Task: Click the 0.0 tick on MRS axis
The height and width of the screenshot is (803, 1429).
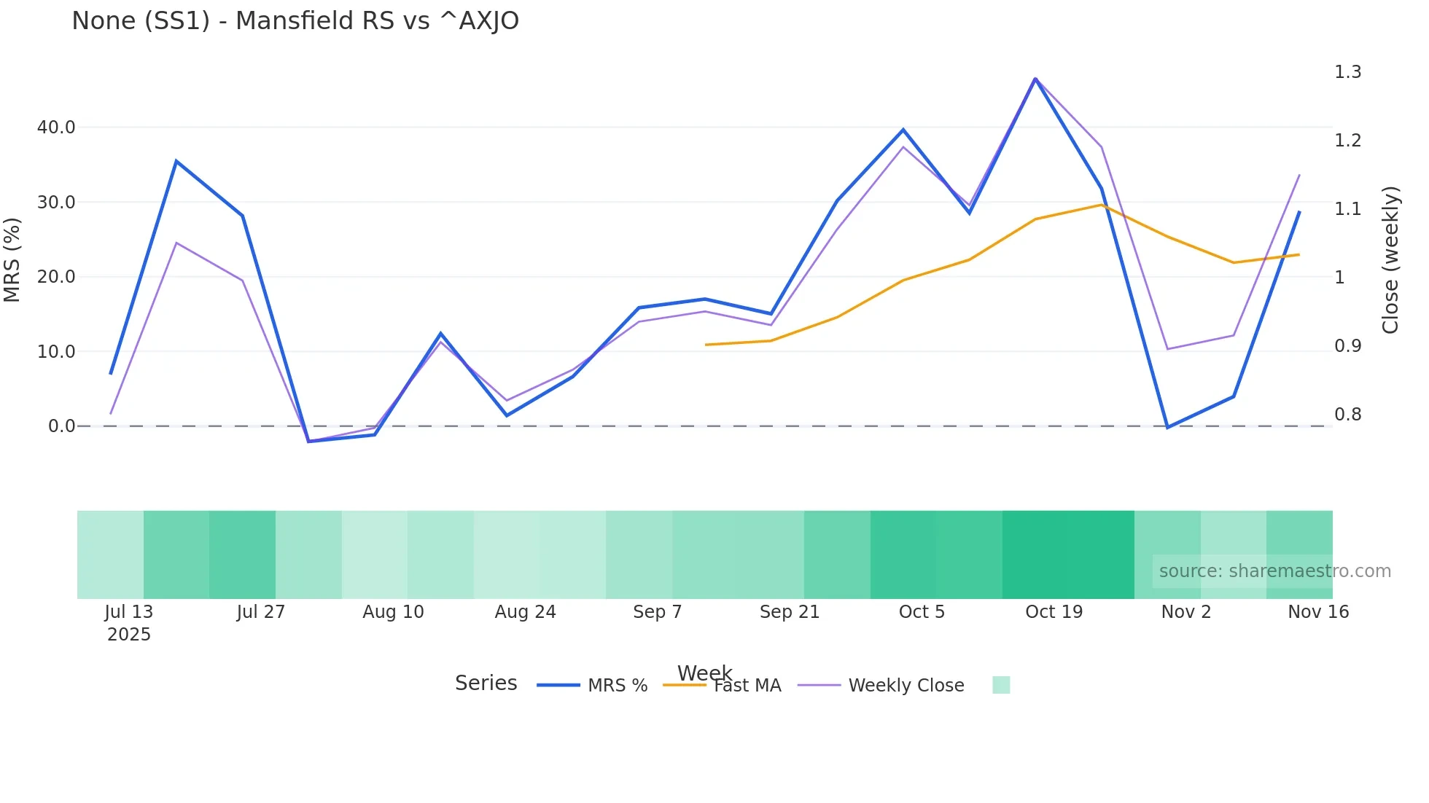Action: pyautogui.click(x=61, y=426)
